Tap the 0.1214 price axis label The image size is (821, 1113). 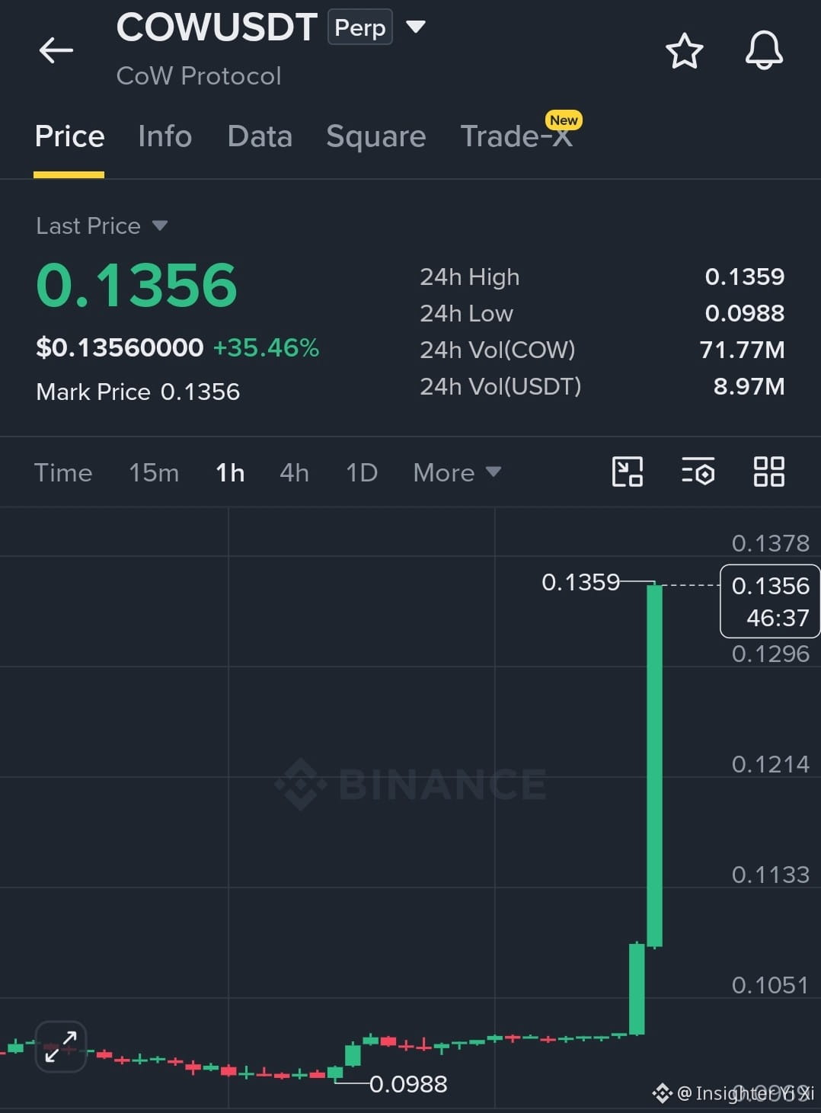coord(770,764)
